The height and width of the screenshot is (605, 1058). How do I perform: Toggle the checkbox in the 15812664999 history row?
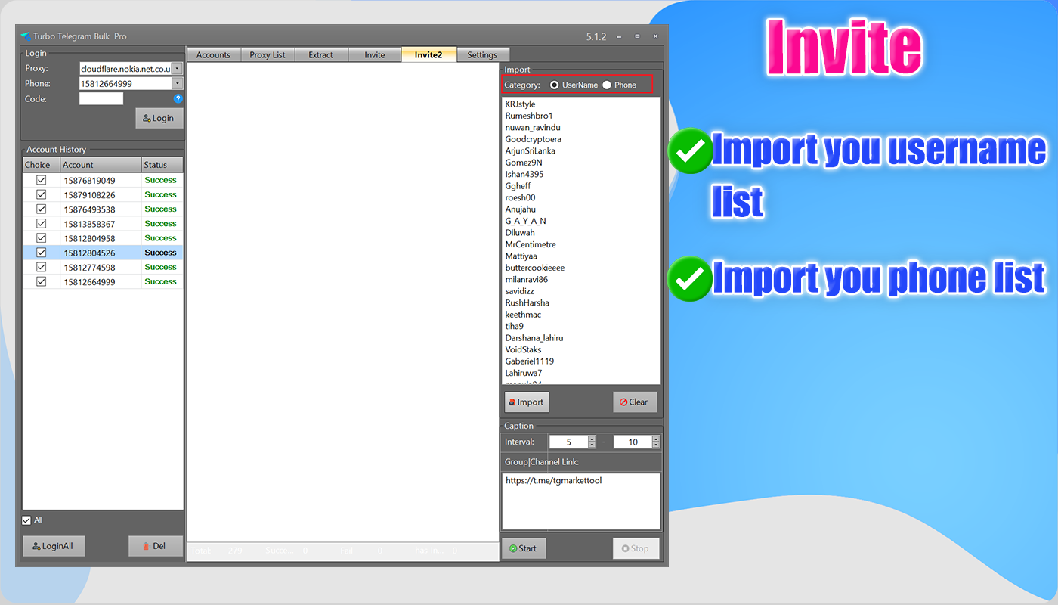coord(42,281)
